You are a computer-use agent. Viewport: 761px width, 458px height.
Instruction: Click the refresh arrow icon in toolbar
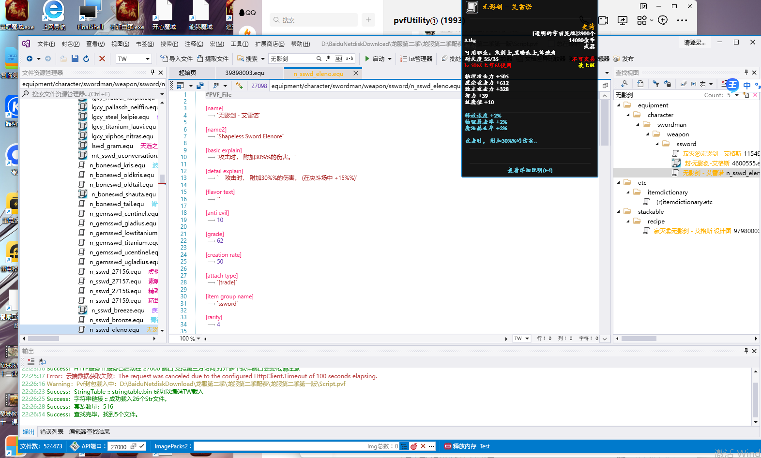pyautogui.click(x=86, y=59)
